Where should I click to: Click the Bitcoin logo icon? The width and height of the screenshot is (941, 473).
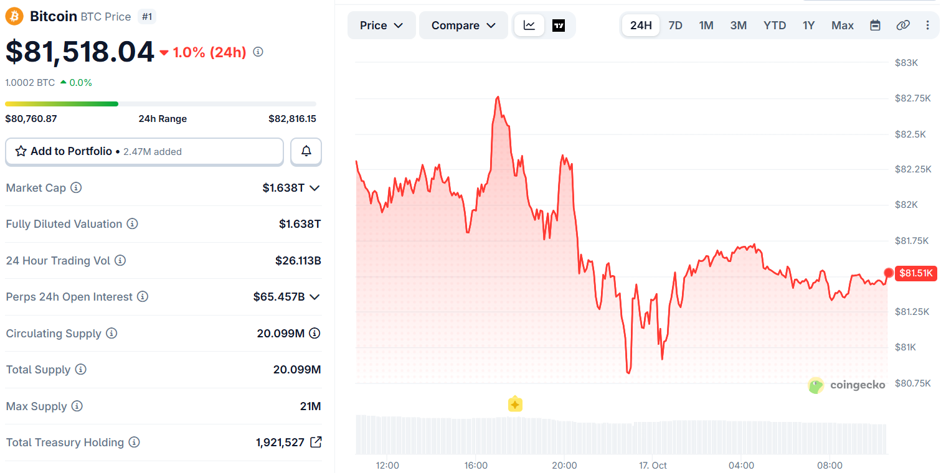tap(14, 16)
